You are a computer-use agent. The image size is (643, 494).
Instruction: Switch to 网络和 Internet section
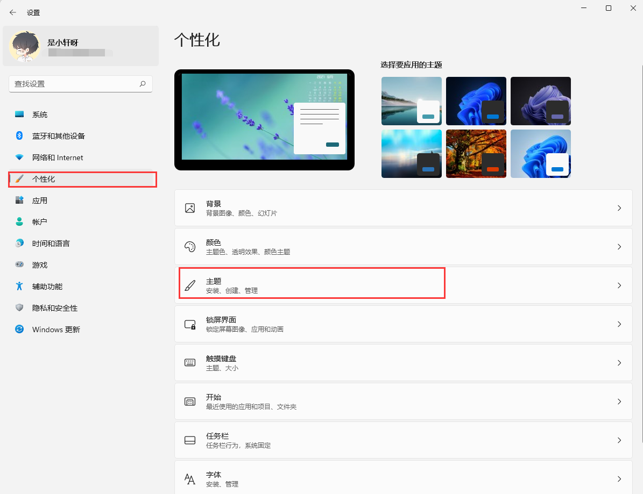tap(58, 157)
